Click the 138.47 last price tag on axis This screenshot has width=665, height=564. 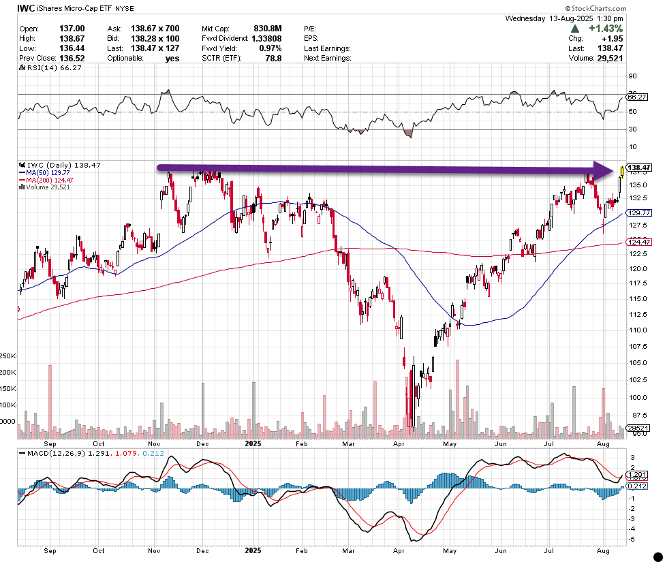[x=638, y=168]
